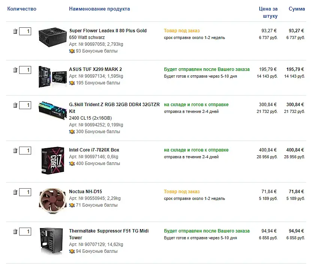Click bonus points coin icon for Super Flower
The image size is (313, 264).
(72, 51)
